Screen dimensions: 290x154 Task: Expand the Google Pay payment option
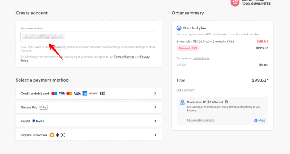[x=155, y=107]
